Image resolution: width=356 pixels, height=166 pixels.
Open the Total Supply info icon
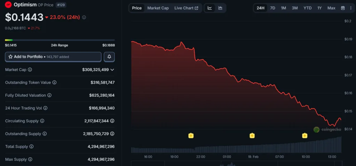tap(31, 147)
